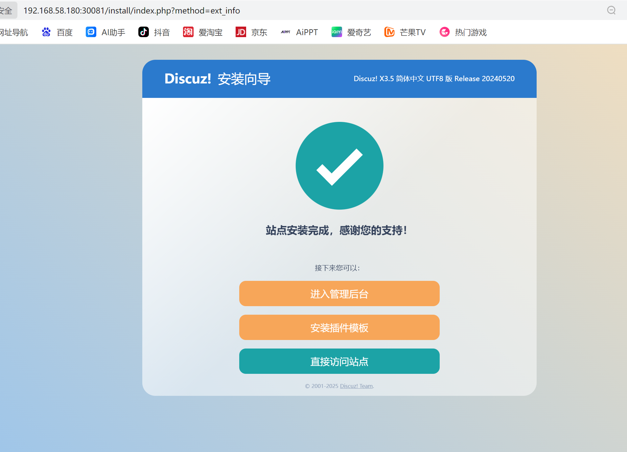Click the pink 热门游戏 bookmark icon
Image resolution: width=627 pixels, height=452 pixels.
coord(445,32)
